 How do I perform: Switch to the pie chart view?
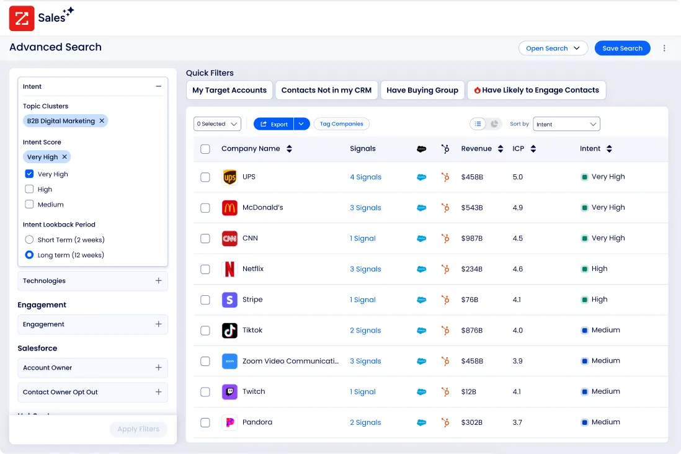click(x=494, y=124)
